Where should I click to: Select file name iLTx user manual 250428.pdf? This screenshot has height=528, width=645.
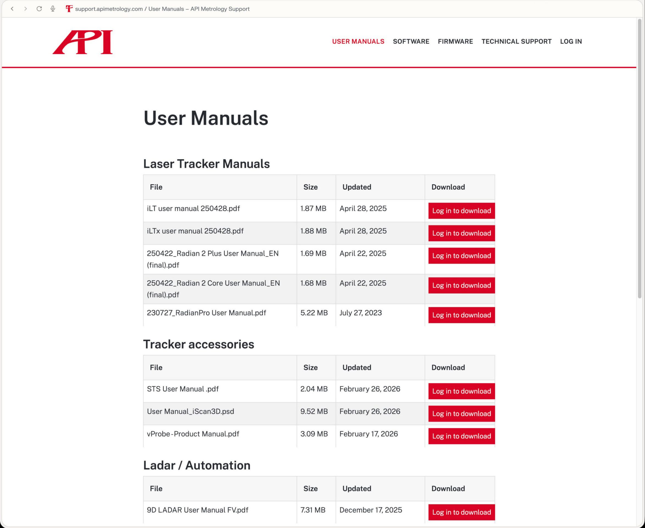(x=195, y=231)
